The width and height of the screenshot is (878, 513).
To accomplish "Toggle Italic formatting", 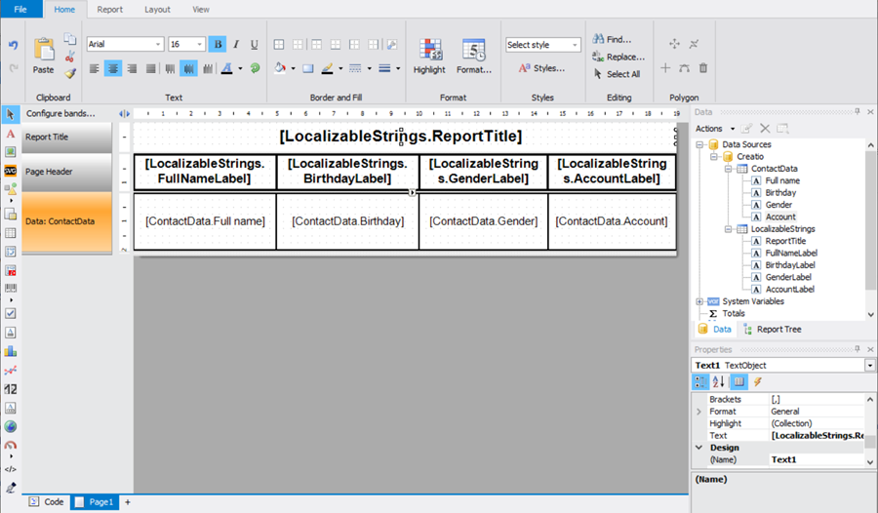I will [236, 44].
